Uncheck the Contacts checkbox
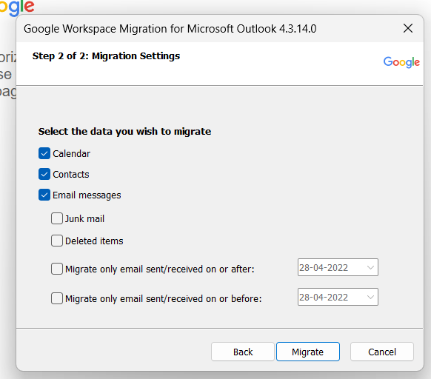Image resolution: width=431 pixels, height=379 pixels. click(44, 174)
